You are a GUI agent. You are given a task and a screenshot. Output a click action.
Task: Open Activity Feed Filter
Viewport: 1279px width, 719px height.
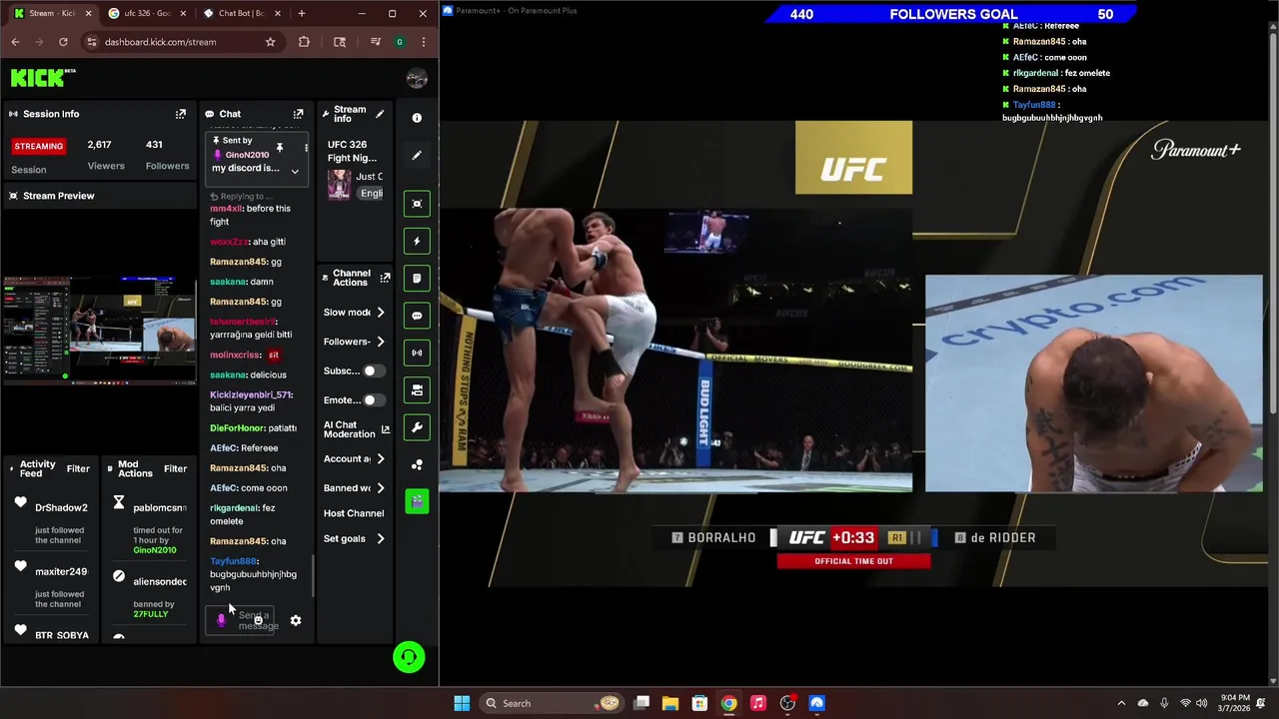pos(78,468)
